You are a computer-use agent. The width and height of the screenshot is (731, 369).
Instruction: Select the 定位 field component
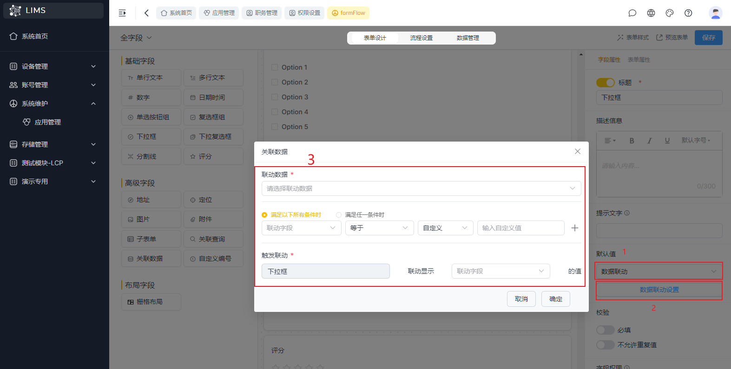213,200
